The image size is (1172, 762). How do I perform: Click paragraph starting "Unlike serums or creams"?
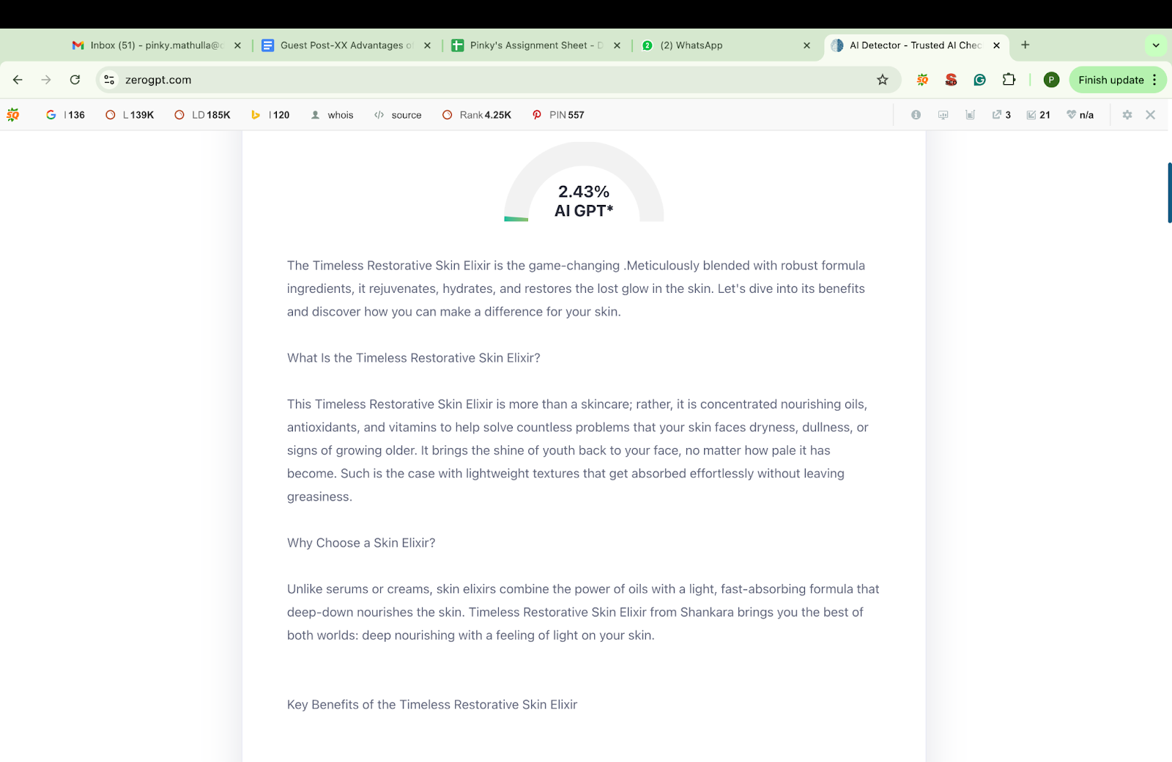coord(583,612)
